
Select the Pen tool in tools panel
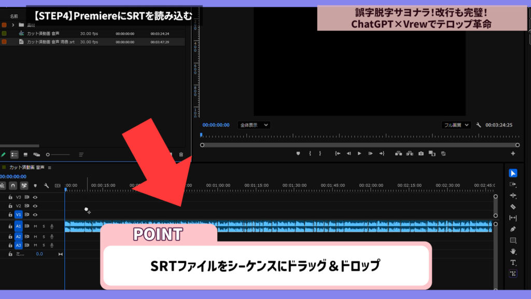(513, 229)
